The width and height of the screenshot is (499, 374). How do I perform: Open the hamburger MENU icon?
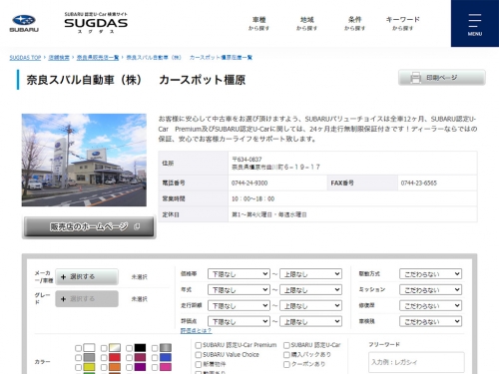475,23
